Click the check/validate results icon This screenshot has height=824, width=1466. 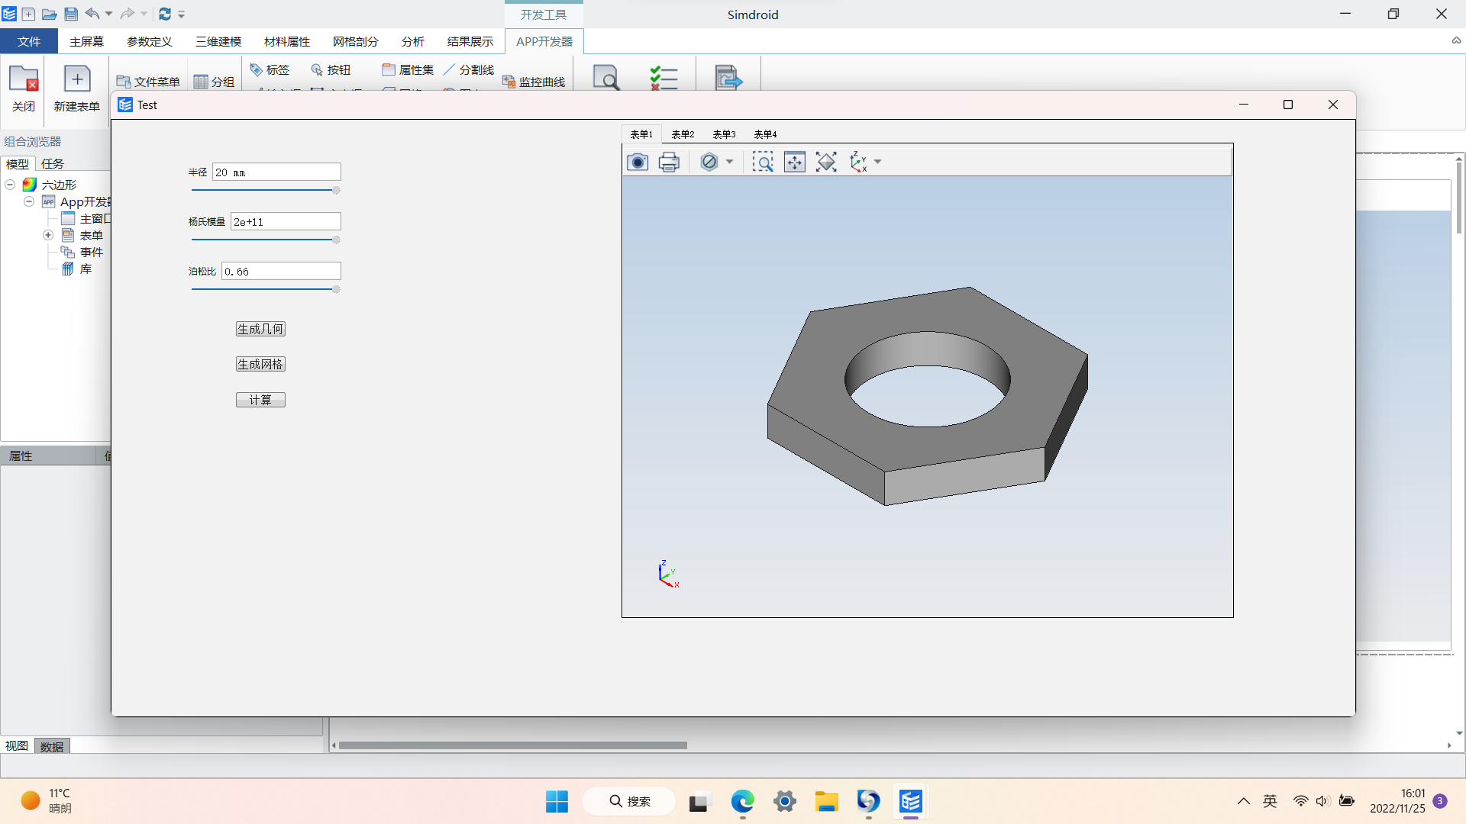tap(663, 79)
